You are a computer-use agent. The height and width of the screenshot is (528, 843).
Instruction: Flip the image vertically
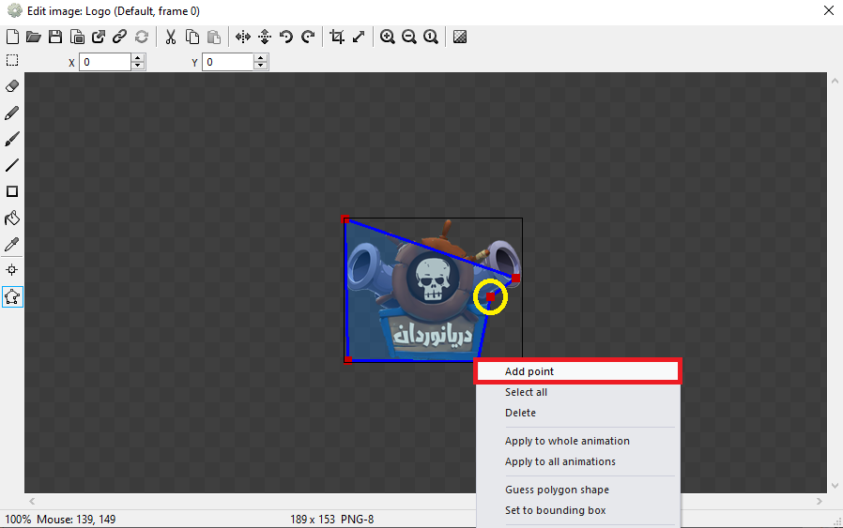click(x=265, y=37)
